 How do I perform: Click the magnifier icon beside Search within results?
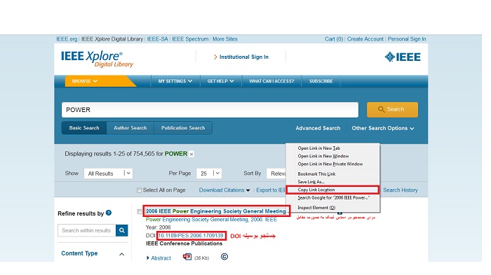pos(122,230)
